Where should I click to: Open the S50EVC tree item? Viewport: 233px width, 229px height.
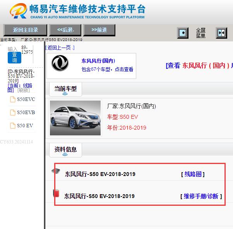(x=26, y=99)
